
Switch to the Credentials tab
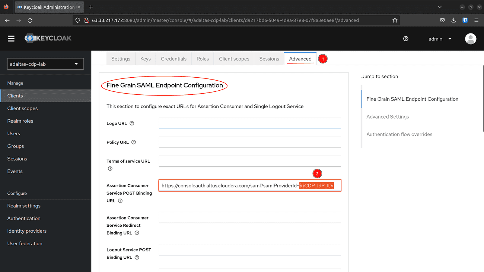(x=173, y=58)
